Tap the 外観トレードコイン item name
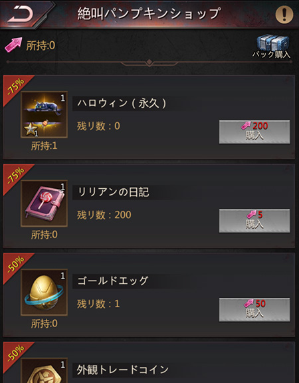Viewport: 299px width, 383px height. tap(123, 370)
